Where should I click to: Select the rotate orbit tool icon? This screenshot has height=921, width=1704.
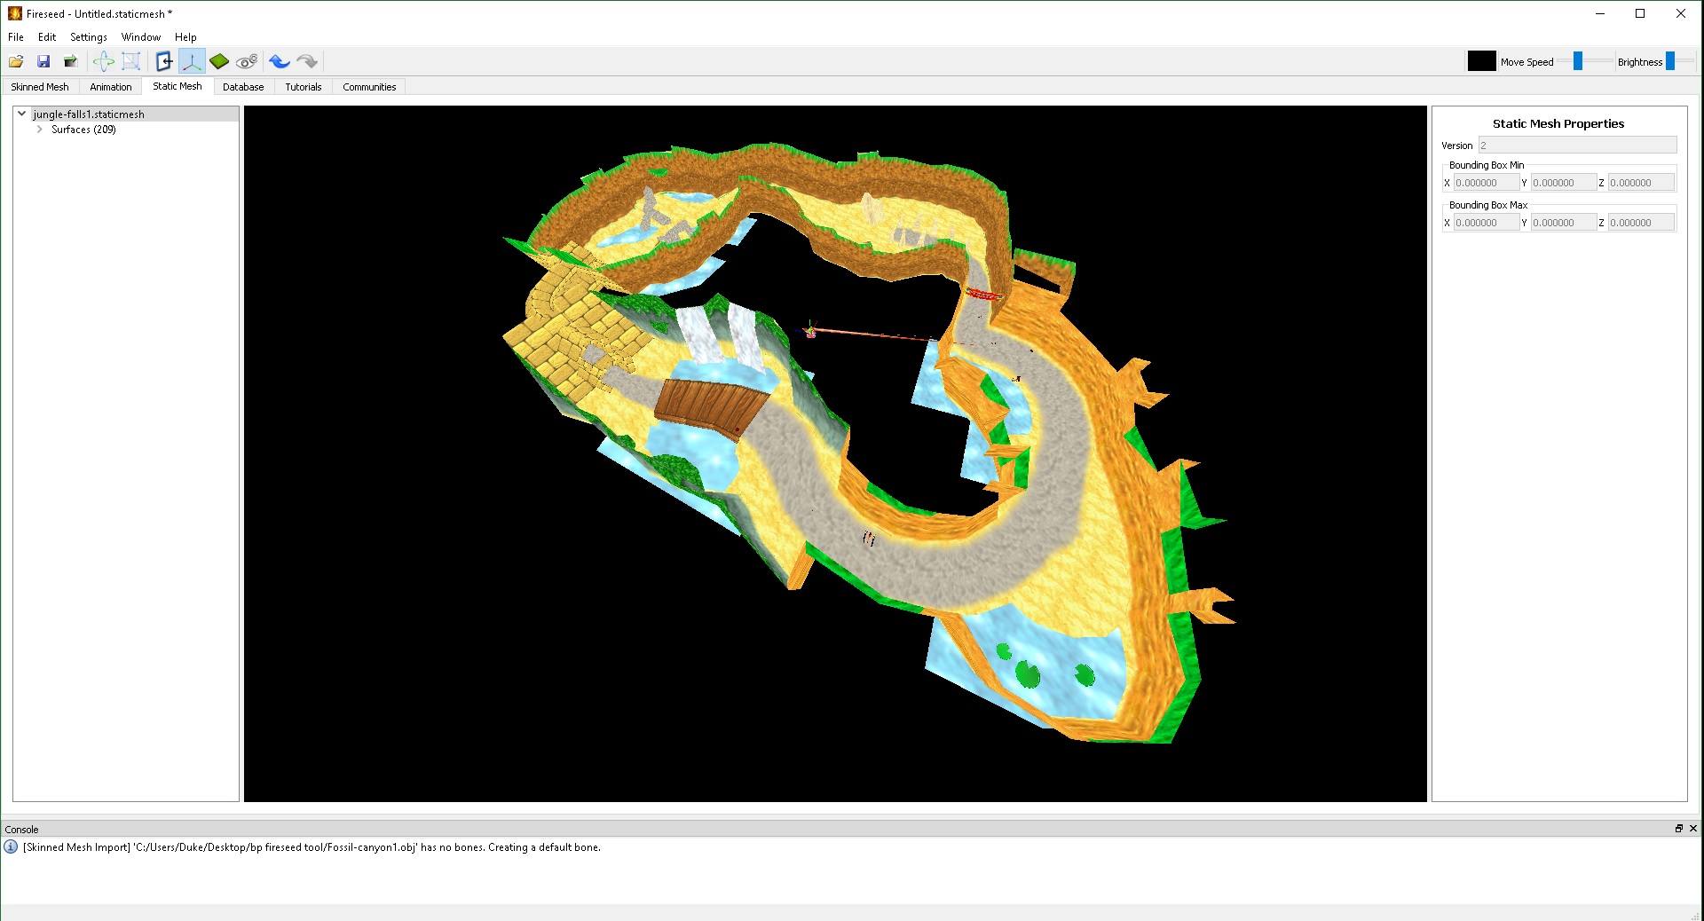pos(104,61)
